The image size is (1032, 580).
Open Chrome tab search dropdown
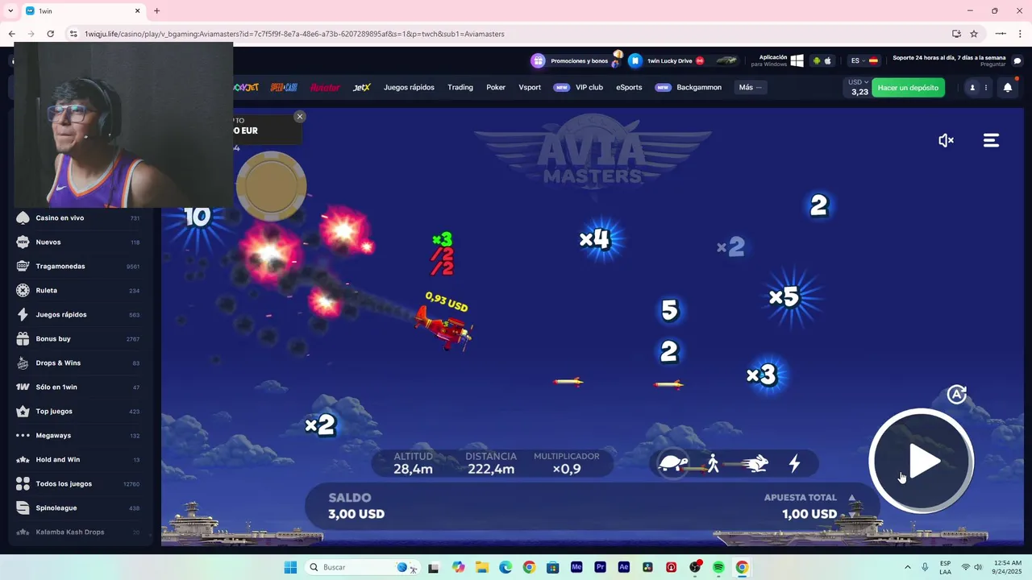[x=10, y=10]
